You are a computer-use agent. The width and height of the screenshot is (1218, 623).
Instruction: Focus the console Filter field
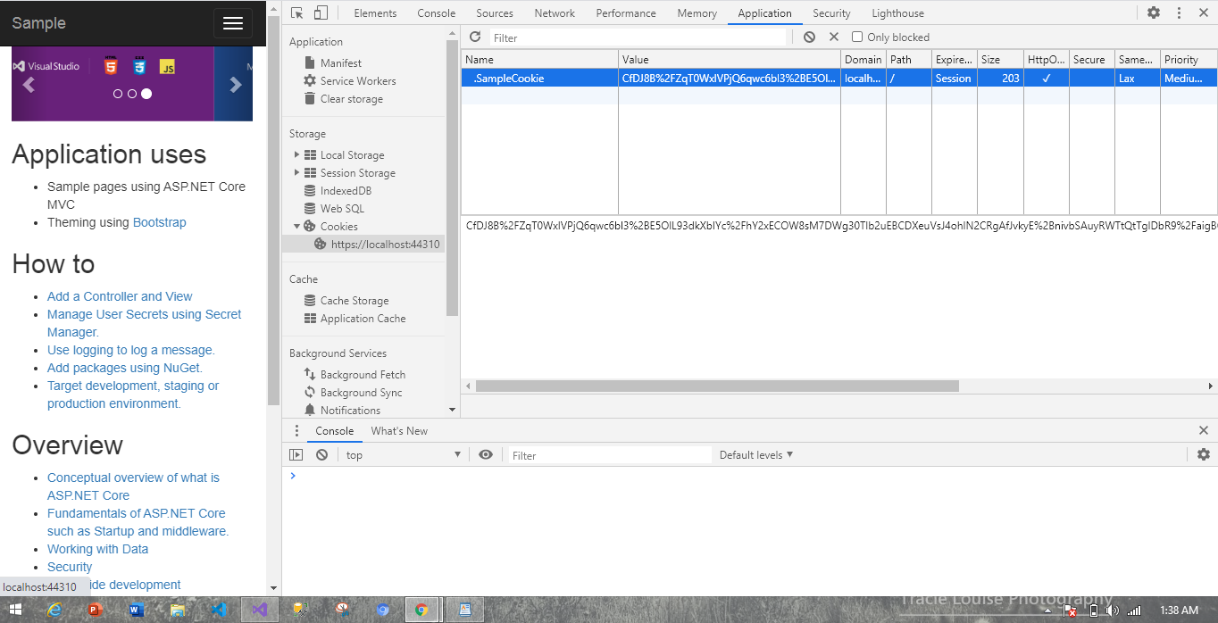point(610,455)
